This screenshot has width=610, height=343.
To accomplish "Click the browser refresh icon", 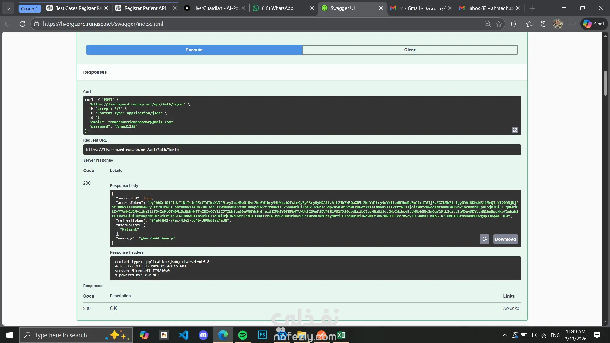I will [22, 24].
